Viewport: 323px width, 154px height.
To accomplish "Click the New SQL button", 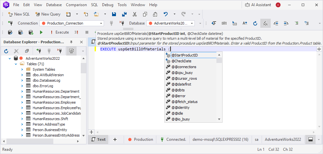I will [x=19, y=14].
